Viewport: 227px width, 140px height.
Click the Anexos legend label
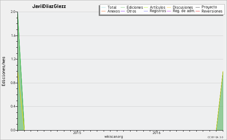[x=113, y=11]
